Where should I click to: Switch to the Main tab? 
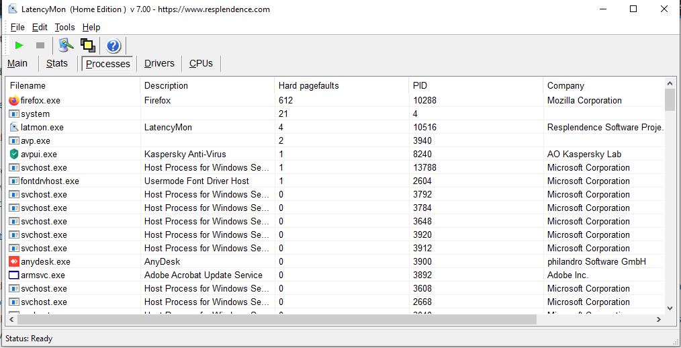pyautogui.click(x=17, y=63)
